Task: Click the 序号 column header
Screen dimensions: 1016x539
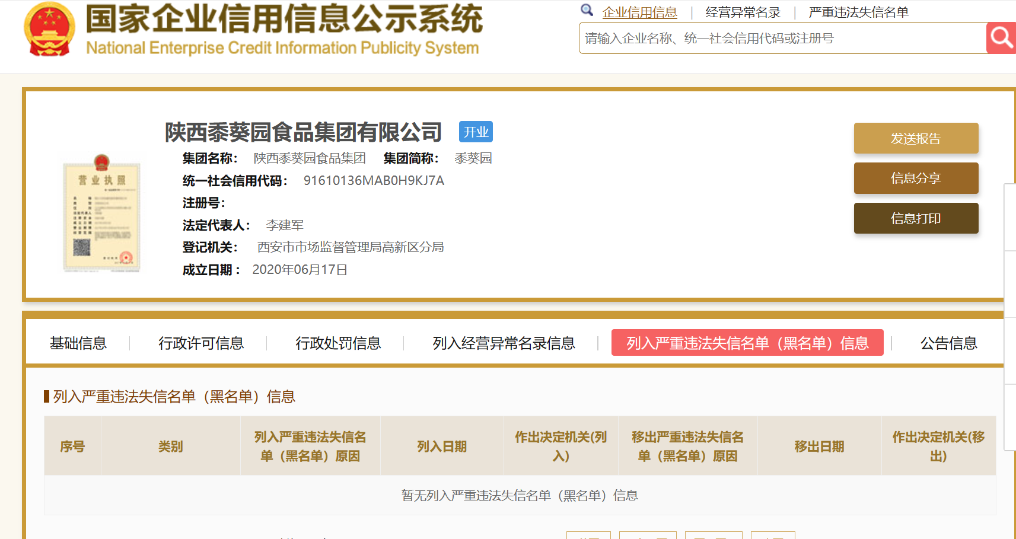Action: click(72, 446)
